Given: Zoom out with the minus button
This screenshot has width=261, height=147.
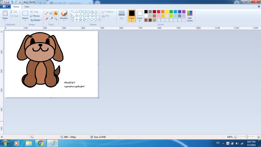Looking at the screenshot, I should [235, 137].
